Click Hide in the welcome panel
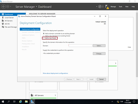Image resolution: width=138 pixels, height=104 pixels. 129,47
